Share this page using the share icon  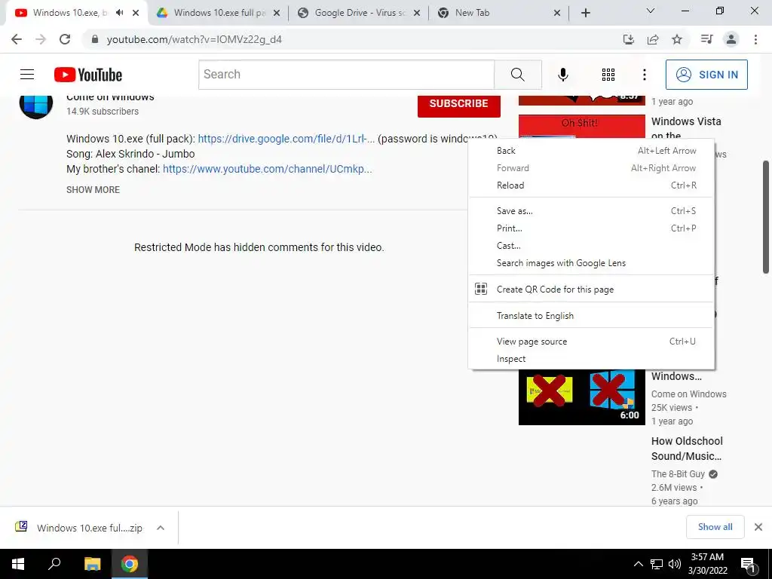[653, 39]
